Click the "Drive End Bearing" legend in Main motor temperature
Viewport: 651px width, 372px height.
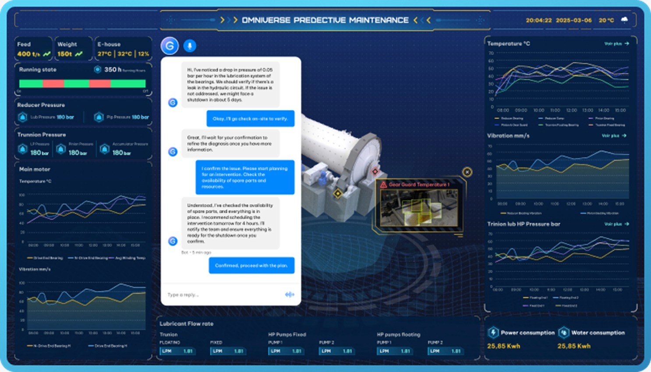45,258
